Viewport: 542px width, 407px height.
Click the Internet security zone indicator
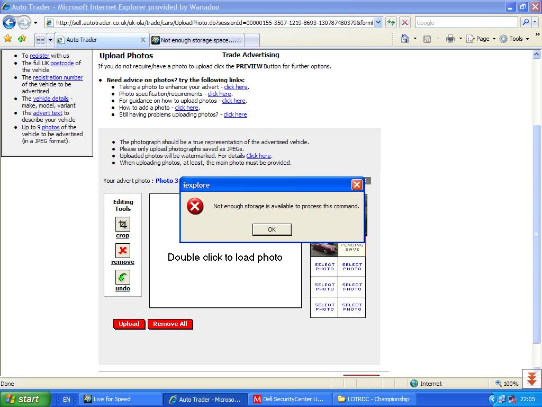426,384
